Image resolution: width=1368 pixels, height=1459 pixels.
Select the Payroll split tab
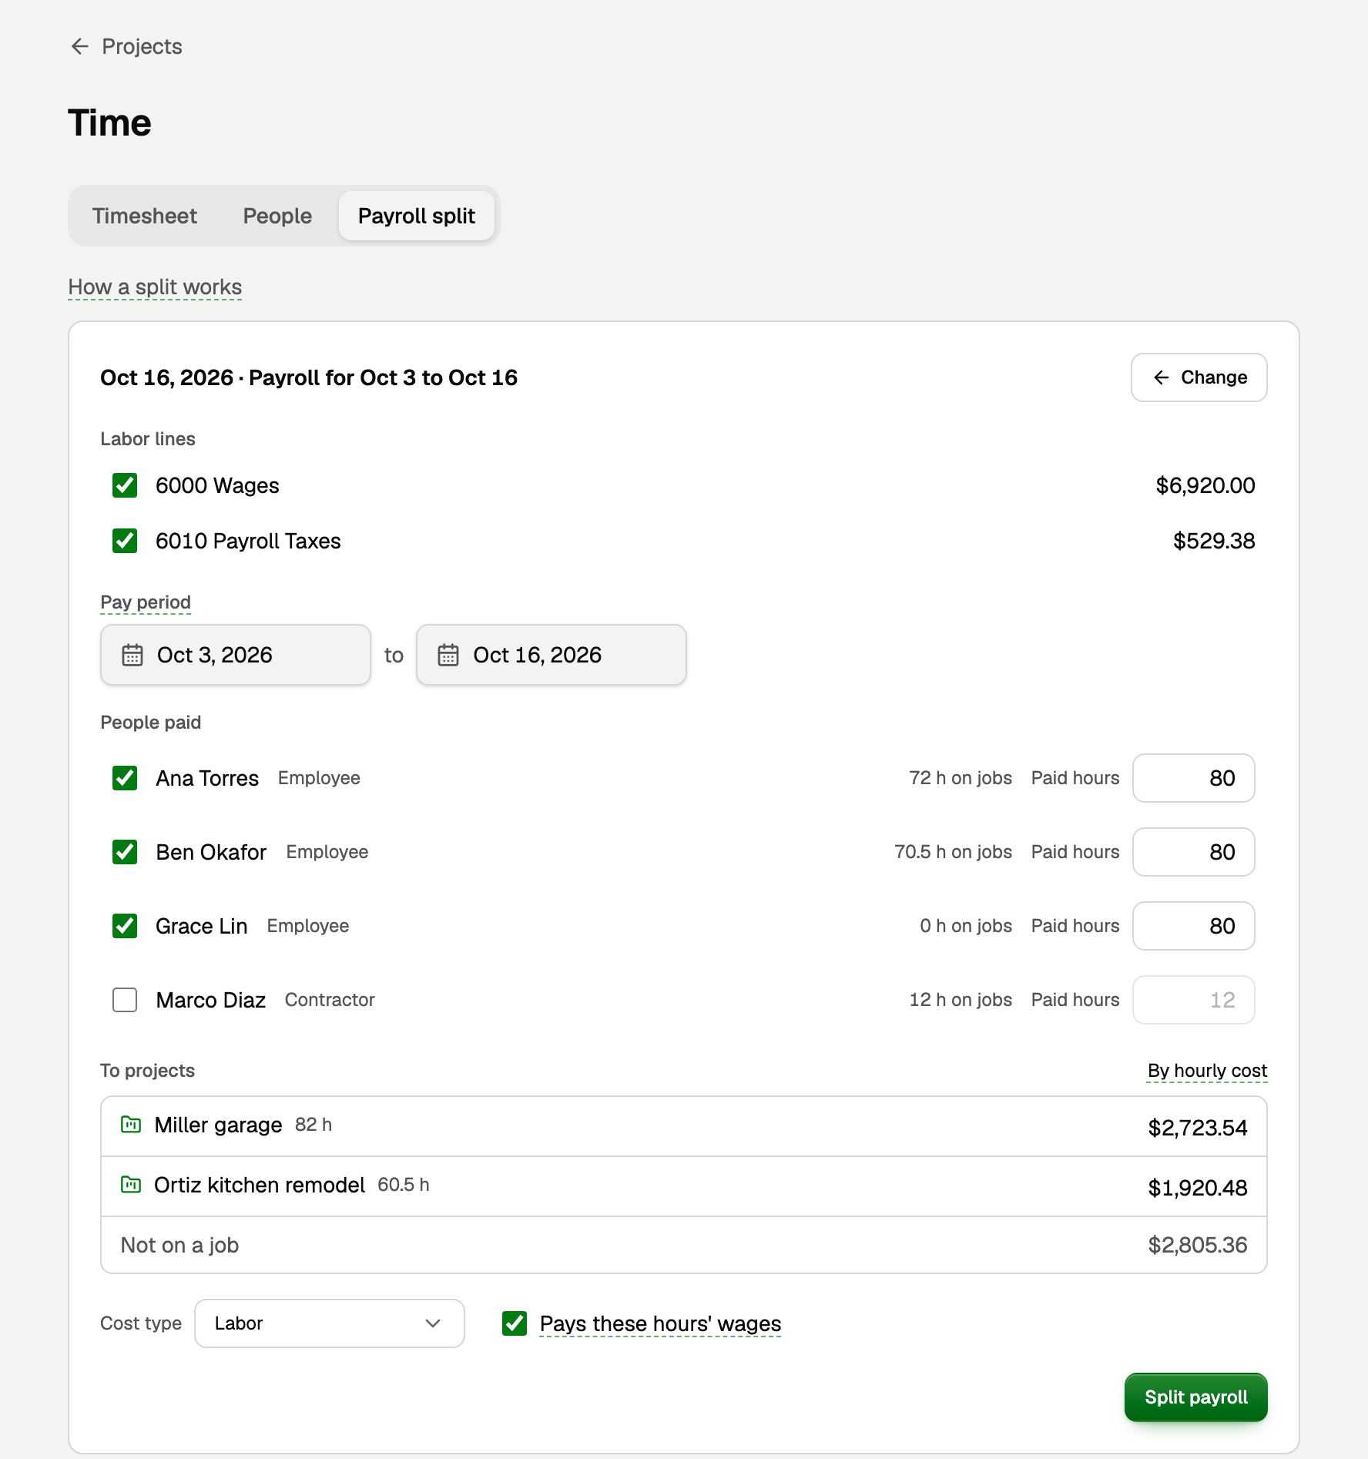tap(417, 216)
